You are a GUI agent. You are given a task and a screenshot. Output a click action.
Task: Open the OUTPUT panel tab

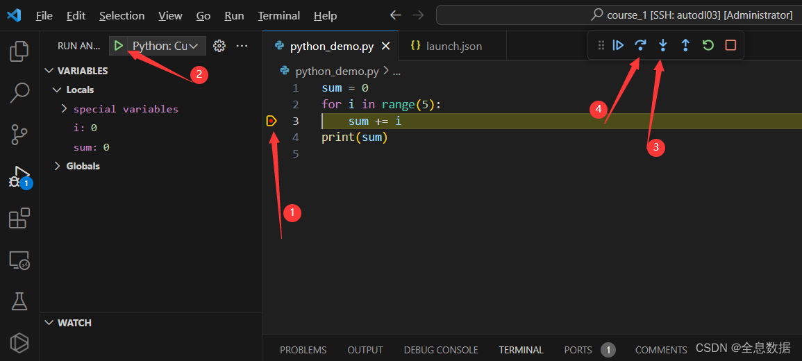pyautogui.click(x=365, y=351)
